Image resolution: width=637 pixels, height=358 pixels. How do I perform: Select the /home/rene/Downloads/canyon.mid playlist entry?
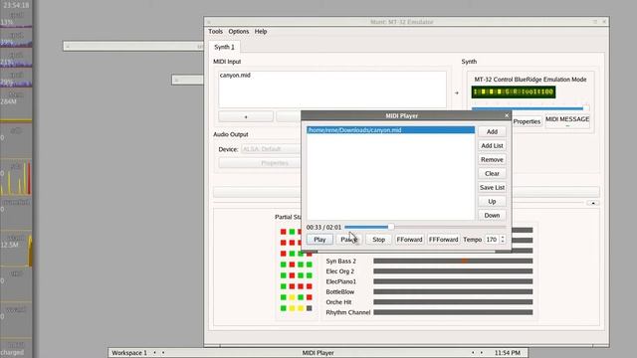click(390, 130)
